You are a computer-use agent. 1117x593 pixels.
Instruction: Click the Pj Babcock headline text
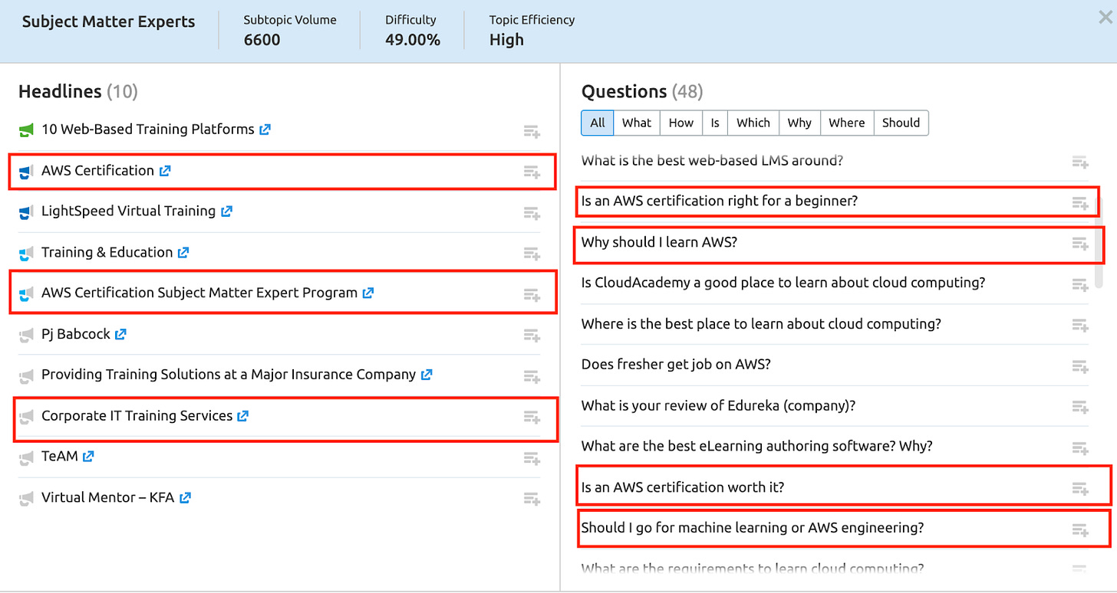(x=76, y=335)
